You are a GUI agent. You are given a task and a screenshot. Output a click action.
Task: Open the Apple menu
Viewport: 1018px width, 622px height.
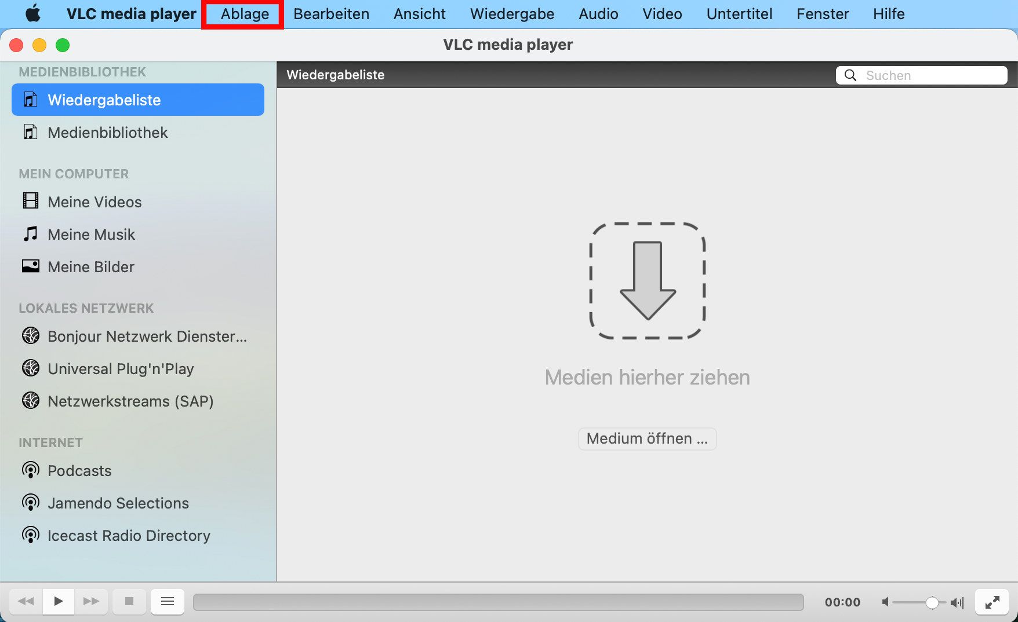(33, 14)
